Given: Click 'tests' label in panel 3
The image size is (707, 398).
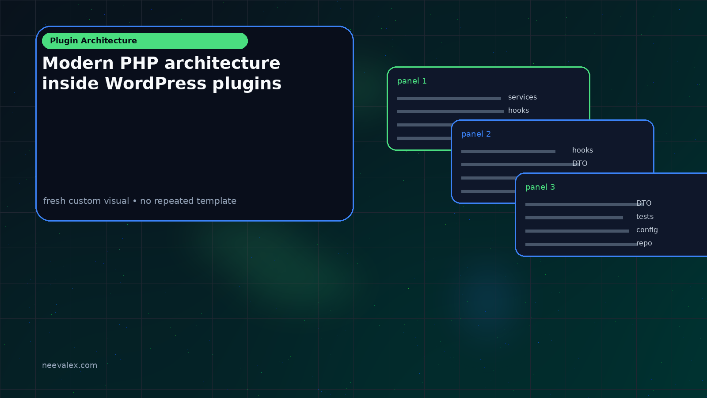Looking at the screenshot, I should click(645, 217).
